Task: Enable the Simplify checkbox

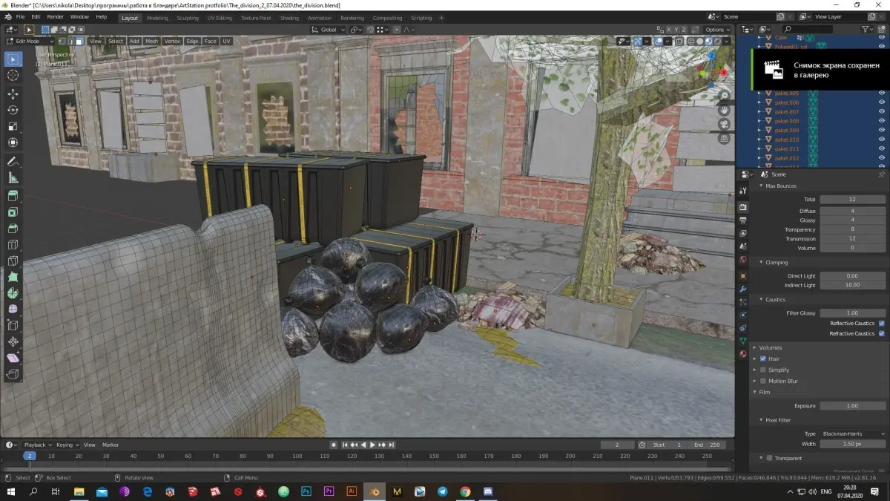Action: tap(763, 370)
